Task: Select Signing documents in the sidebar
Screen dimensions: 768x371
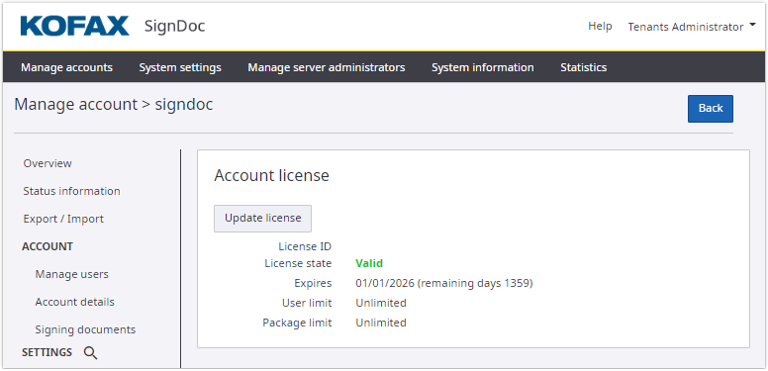Action: (x=85, y=329)
